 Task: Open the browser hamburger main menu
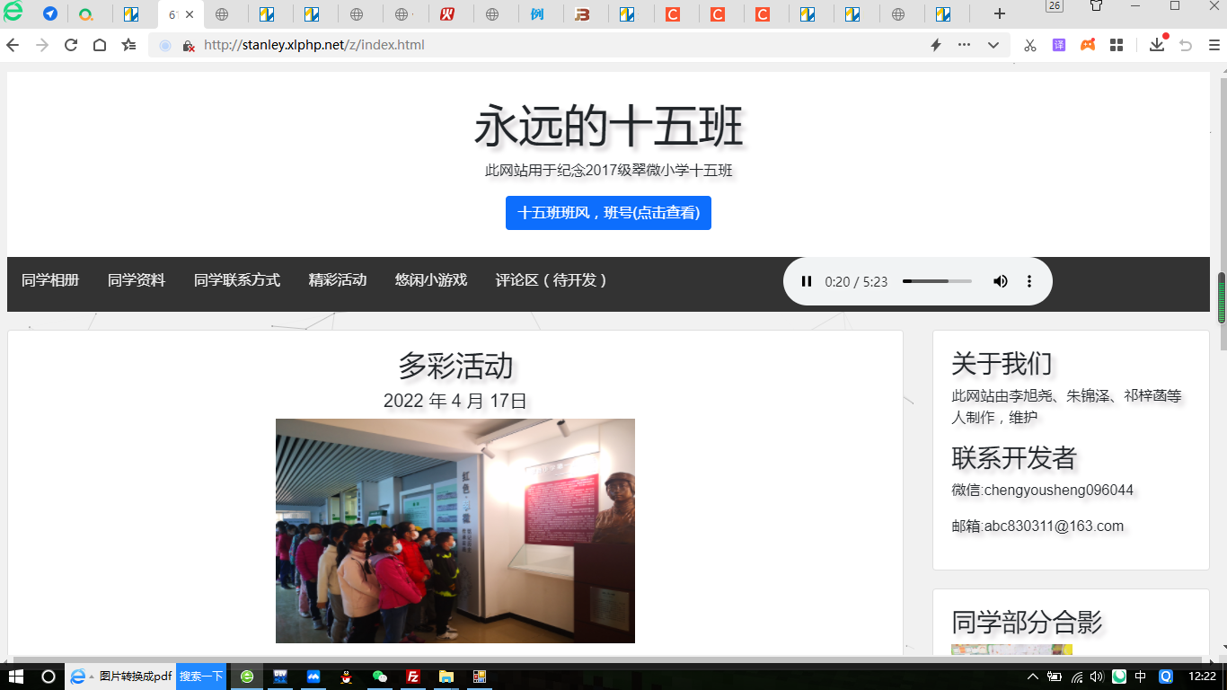(x=1214, y=45)
